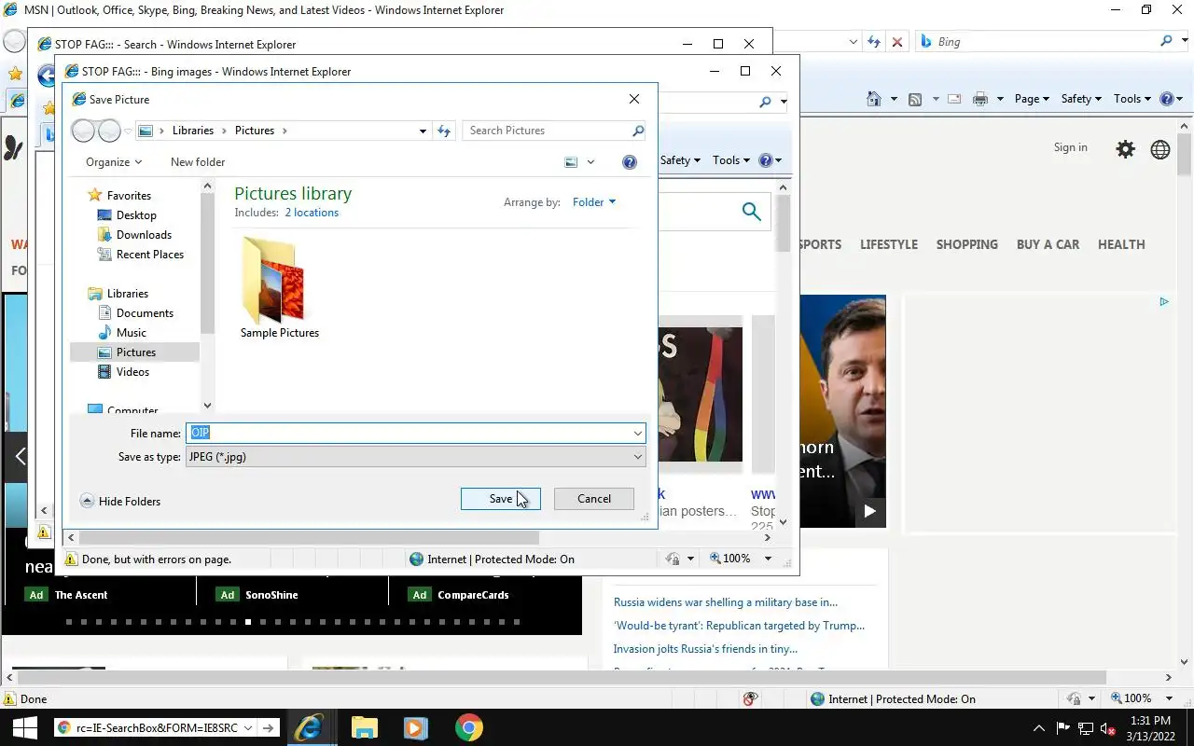Open the 2 locations link
The height and width of the screenshot is (746, 1194).
(312, 213)
